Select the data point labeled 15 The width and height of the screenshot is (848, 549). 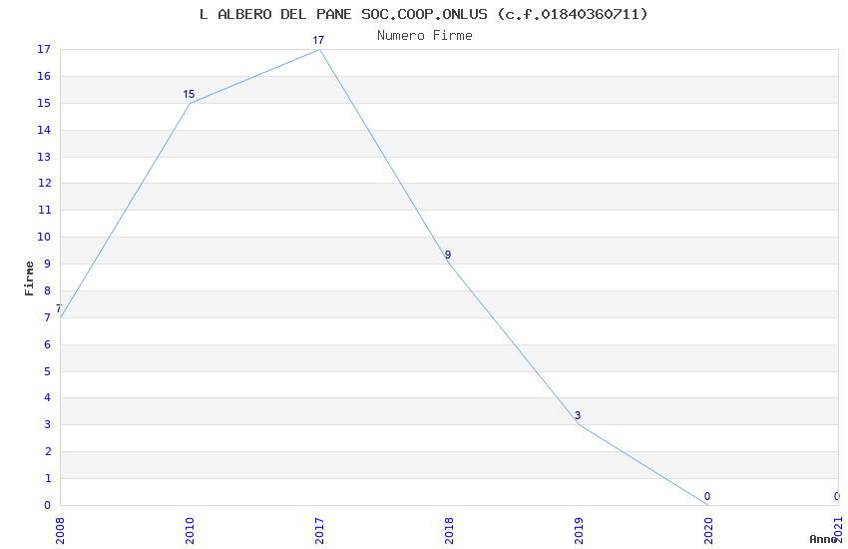tap(190, 103)
